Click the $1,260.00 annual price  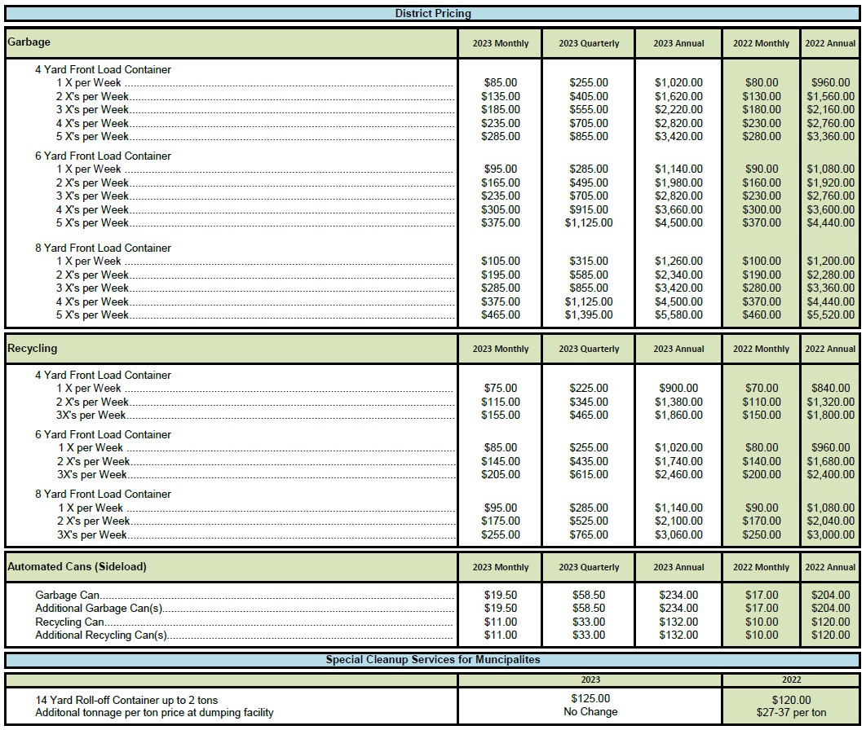pos(678,261)
